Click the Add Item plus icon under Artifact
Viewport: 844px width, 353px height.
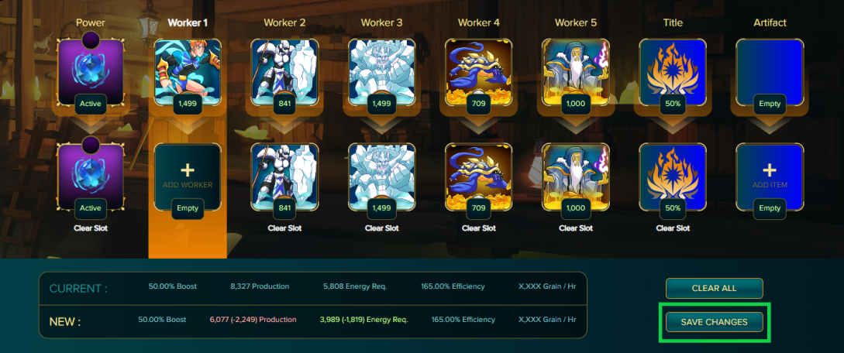coord(770,170)
